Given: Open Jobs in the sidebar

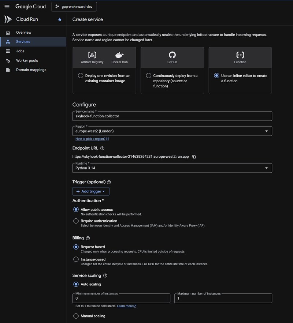Looking at the screenshot, I should point(20,51).
